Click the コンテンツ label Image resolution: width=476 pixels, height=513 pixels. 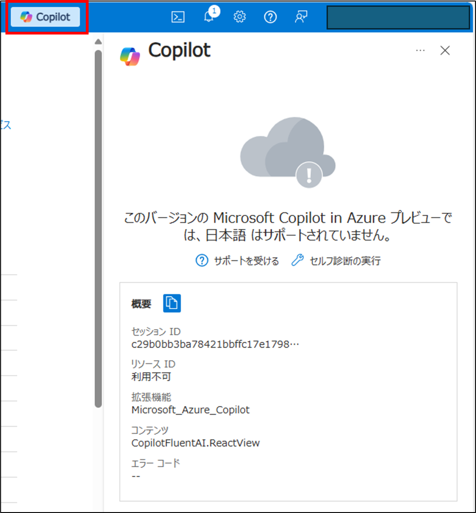tap(149, 430)
